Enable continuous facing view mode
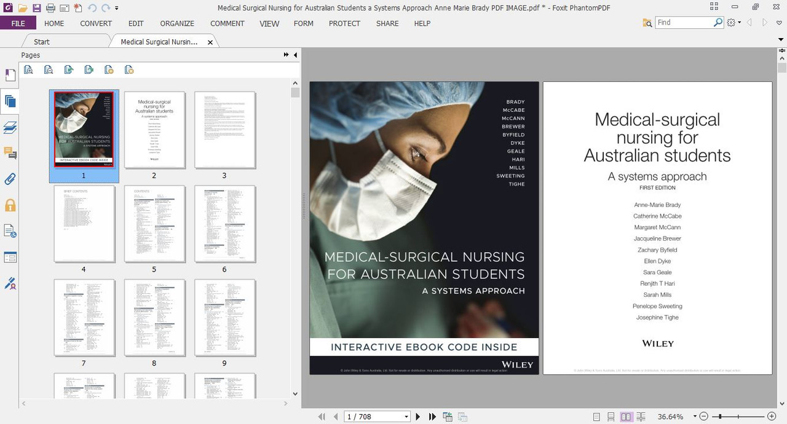Viewport: 787px width, 424px height. [641, 417]
